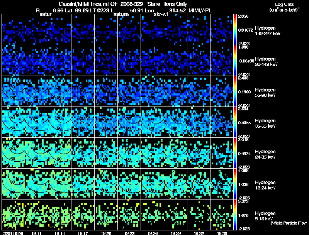Select the 24-35 keV panel at 19:17
309x235 pixels.
coord(83,153)
